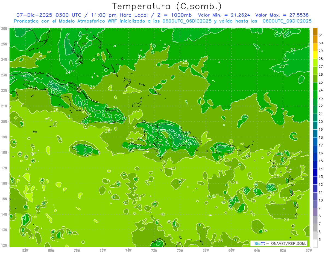This screenshot has height=254, width=328.
Task: Click the "80W" longitude axis label
Action: (x=51, y=250)
